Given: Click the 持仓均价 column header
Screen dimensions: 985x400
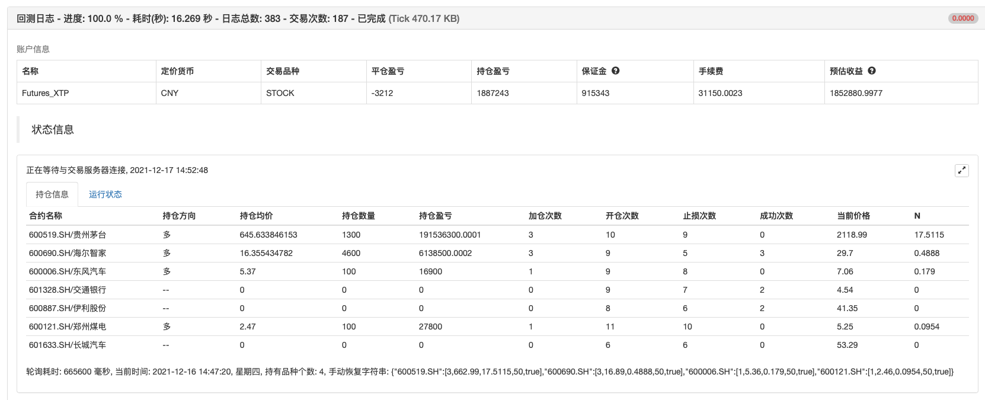Looking at the screenshot, I should [256, 216].
